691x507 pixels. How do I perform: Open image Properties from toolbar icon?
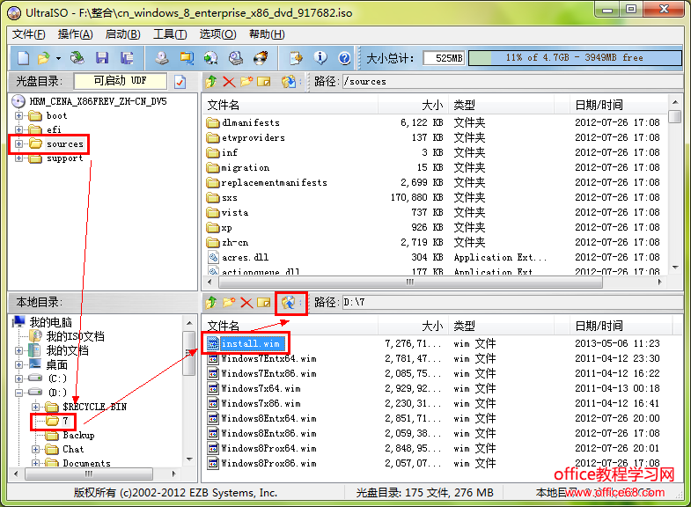click(x=296, y=58)
